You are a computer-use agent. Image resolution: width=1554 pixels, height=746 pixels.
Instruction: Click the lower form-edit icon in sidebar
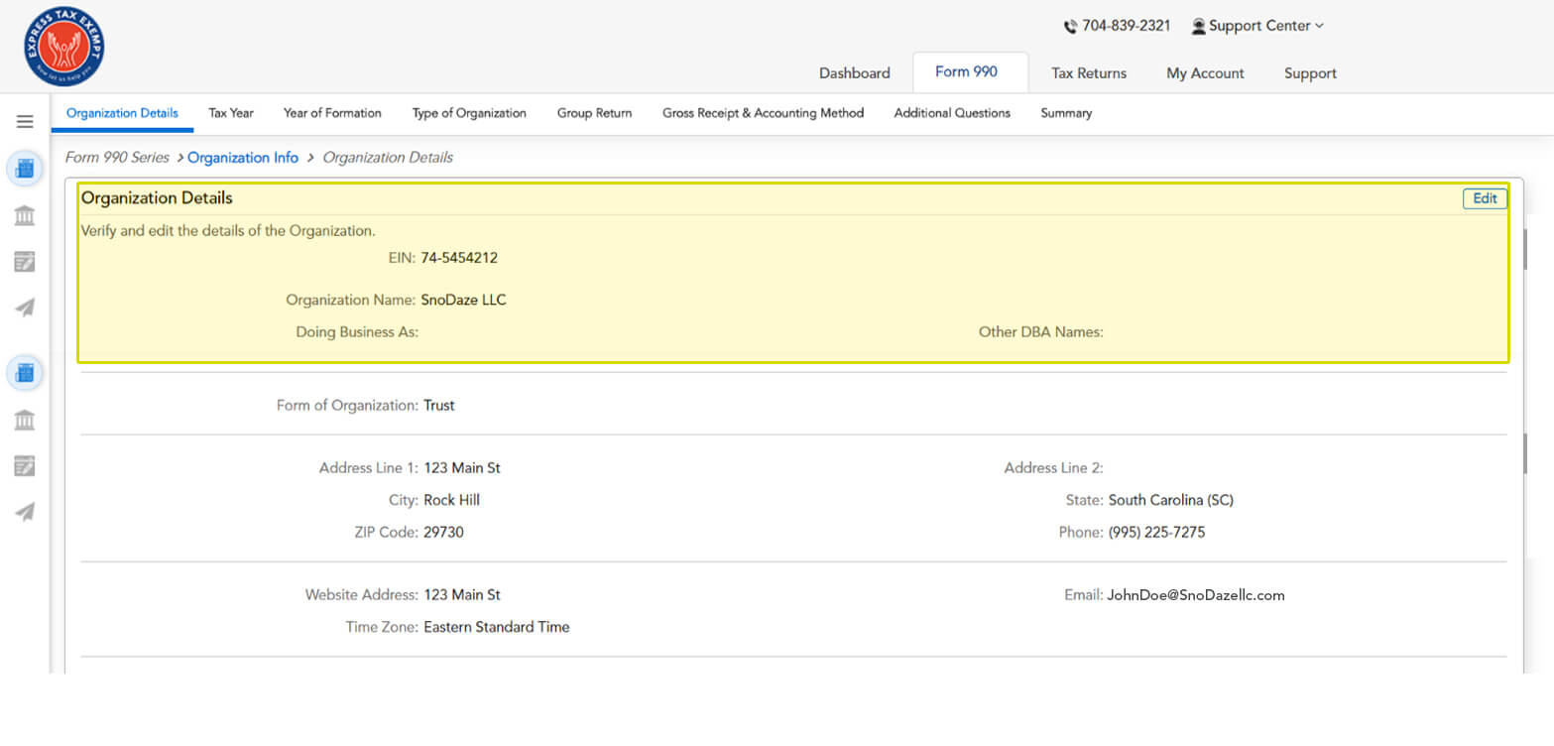25,466
